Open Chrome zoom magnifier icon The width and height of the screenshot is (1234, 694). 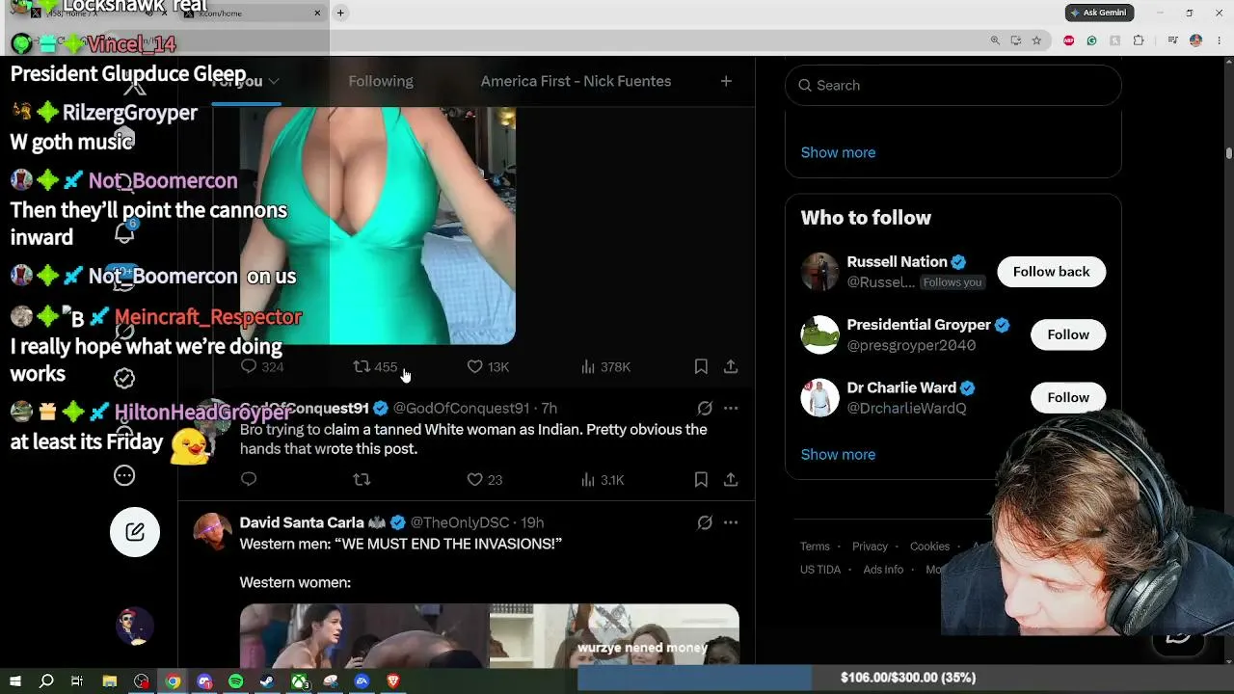click(995, 40)
